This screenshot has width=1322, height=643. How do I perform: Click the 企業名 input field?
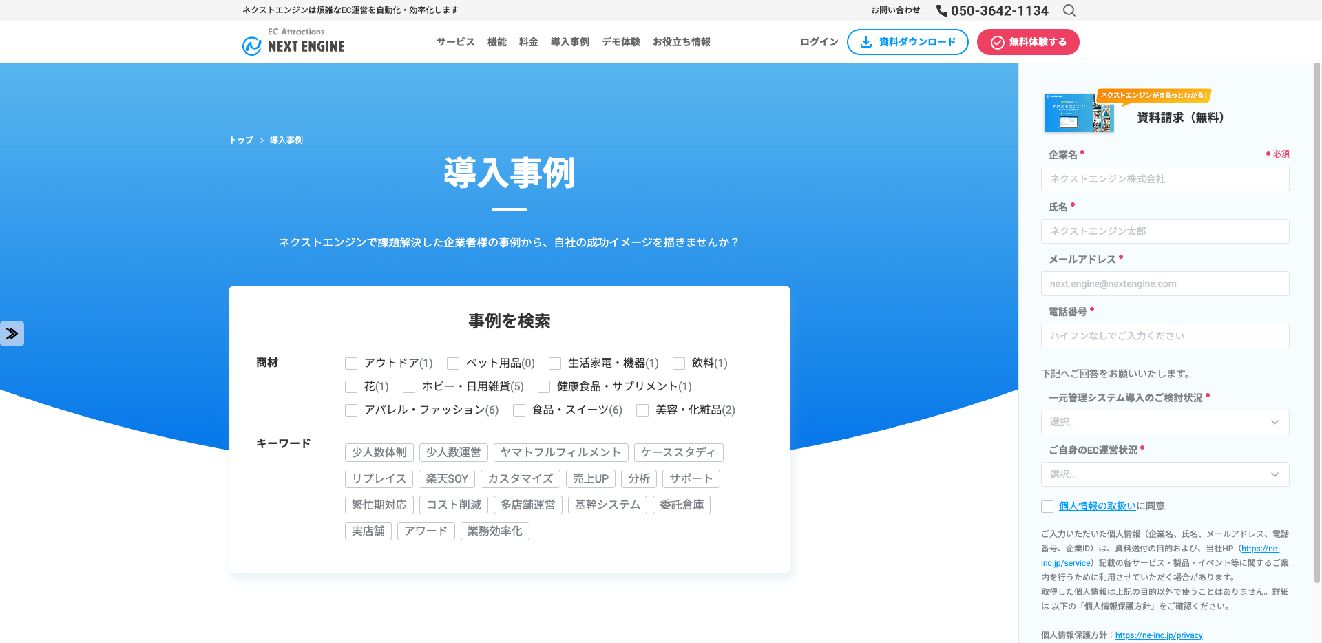tap(1164, 179)
